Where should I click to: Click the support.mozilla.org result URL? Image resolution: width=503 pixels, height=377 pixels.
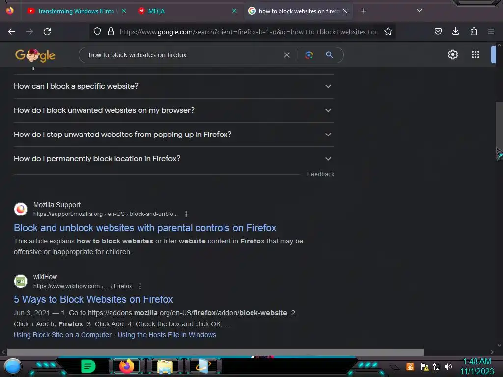(x=105, y=214)
